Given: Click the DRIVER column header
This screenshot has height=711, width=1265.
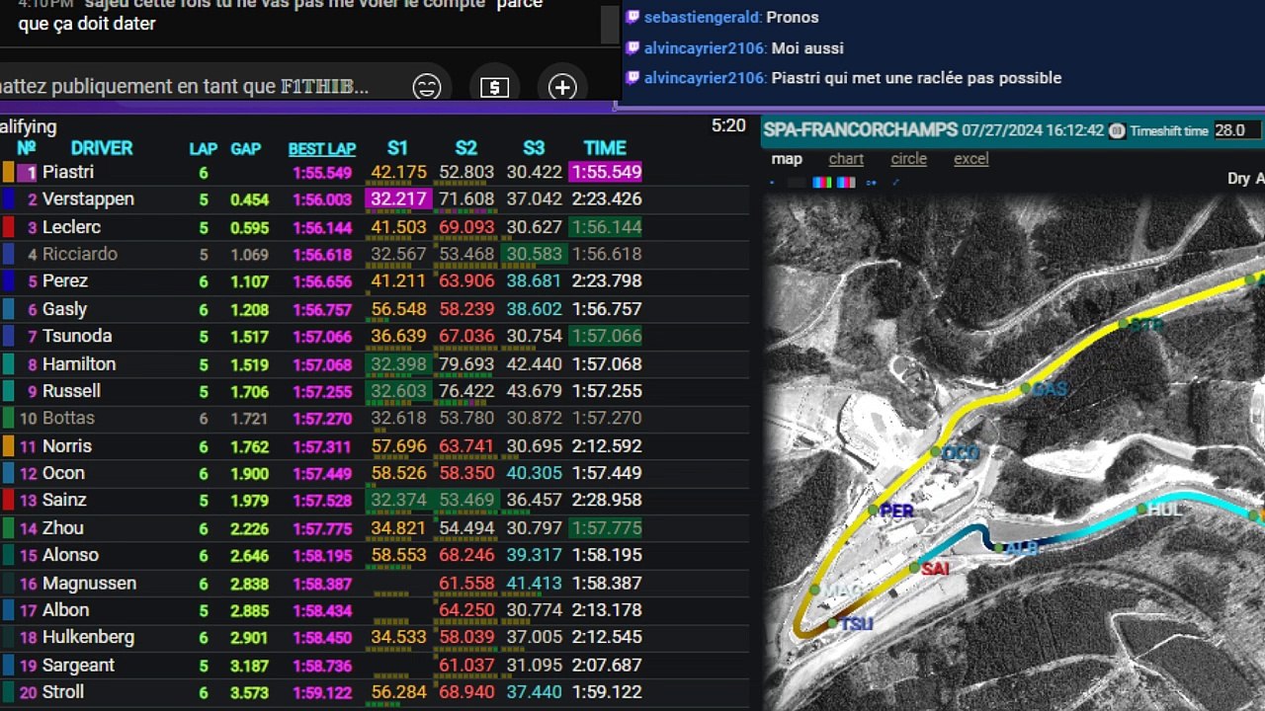Looking at the screenshot, I should click(x=102, y=148).
